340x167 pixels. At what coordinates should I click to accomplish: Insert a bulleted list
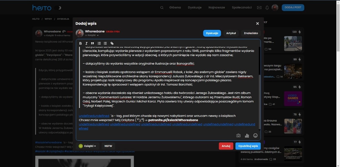(x=105, y=43)
